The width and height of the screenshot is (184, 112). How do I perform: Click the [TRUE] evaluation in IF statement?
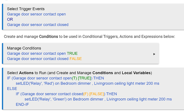(85, 78)
